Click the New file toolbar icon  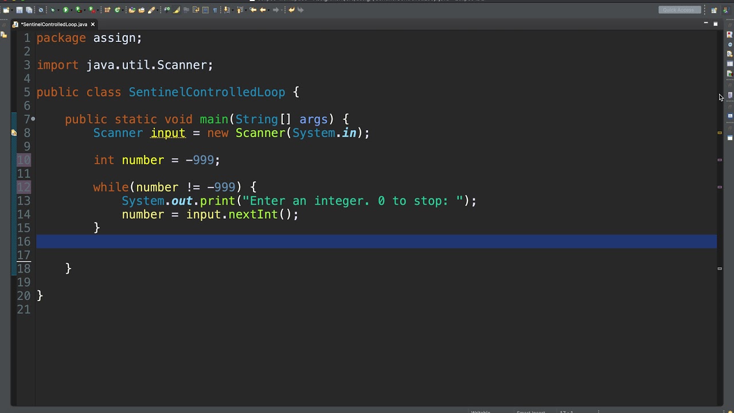pos(6,10)
